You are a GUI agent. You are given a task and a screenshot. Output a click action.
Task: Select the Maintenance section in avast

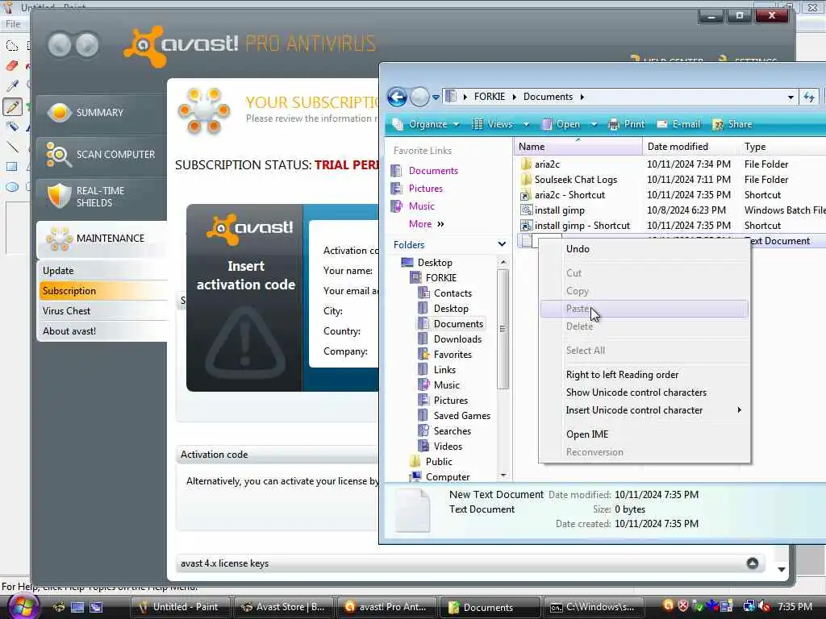102,239
